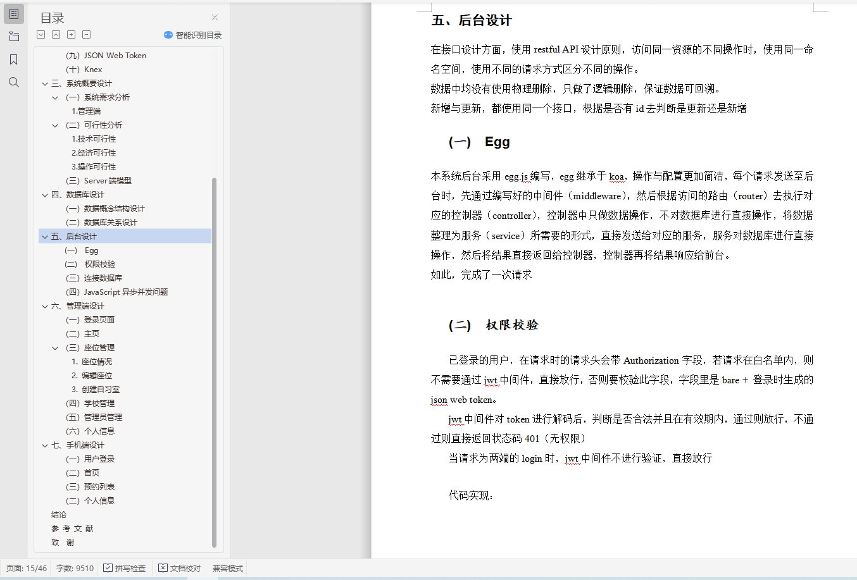This screenshot has height=580, width=857.
Task: Collapse the 七、手机端设计 section
Action: click(45, 445)
